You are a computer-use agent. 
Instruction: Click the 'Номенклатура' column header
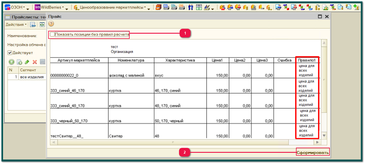131,60
